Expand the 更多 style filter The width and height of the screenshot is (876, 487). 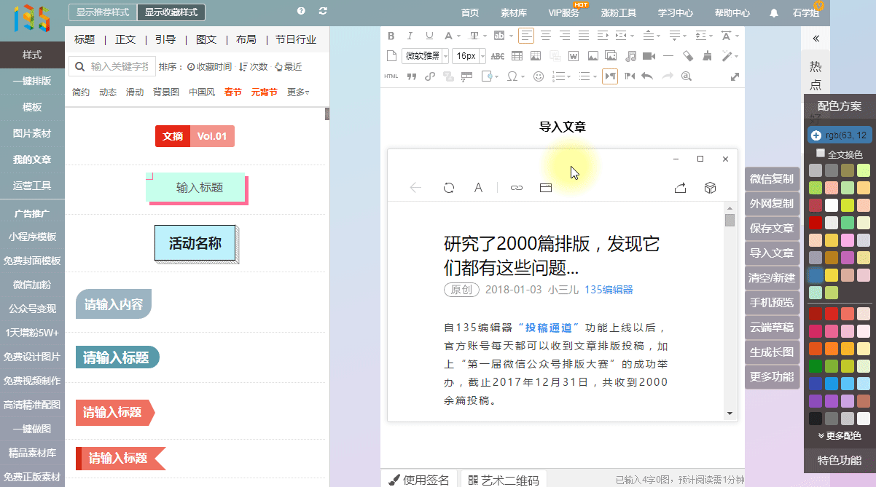tap(297, 92)
